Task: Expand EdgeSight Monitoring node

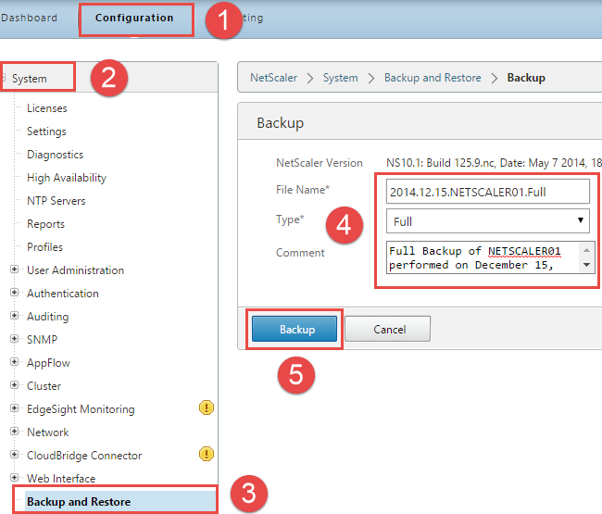Action: pos(14,408)
